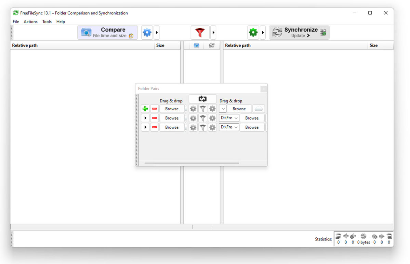Add a folder pair with green plus
The width and height of the screenshot is (410, 264).
[x=145, y=109]
